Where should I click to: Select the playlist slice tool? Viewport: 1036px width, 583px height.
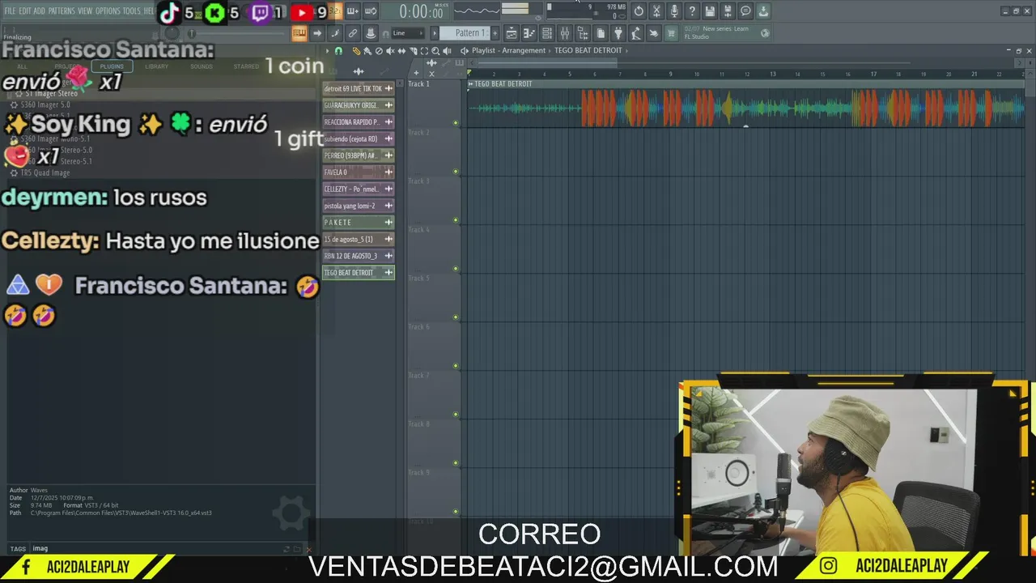413,51
